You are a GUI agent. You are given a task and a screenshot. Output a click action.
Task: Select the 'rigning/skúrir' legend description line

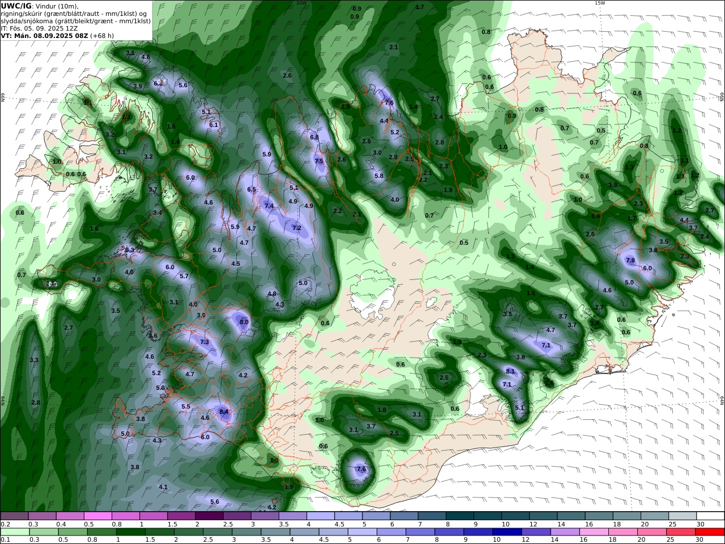coord(74,14)
